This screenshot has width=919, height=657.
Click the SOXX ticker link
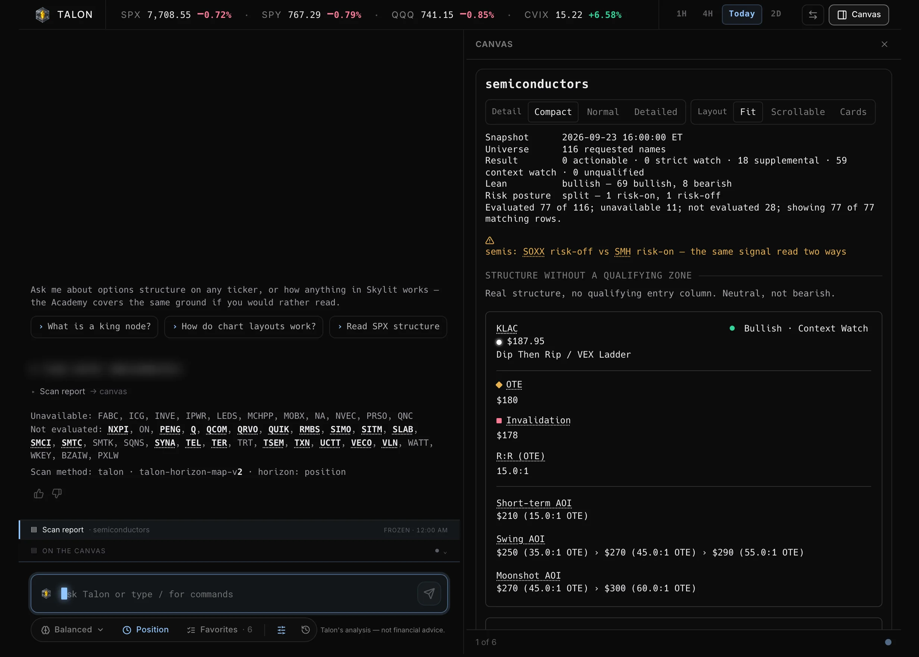pyautogui.click(x=533, y=252)
